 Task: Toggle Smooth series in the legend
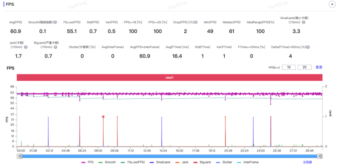pos(107,162)
